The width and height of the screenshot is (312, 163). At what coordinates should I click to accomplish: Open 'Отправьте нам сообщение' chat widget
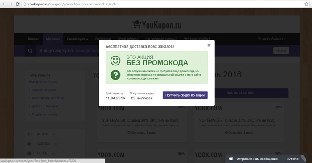[x=257, y=159]
